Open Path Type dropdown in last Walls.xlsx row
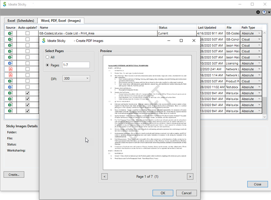This screenshot has width=271, height=200. coord(251,111)
